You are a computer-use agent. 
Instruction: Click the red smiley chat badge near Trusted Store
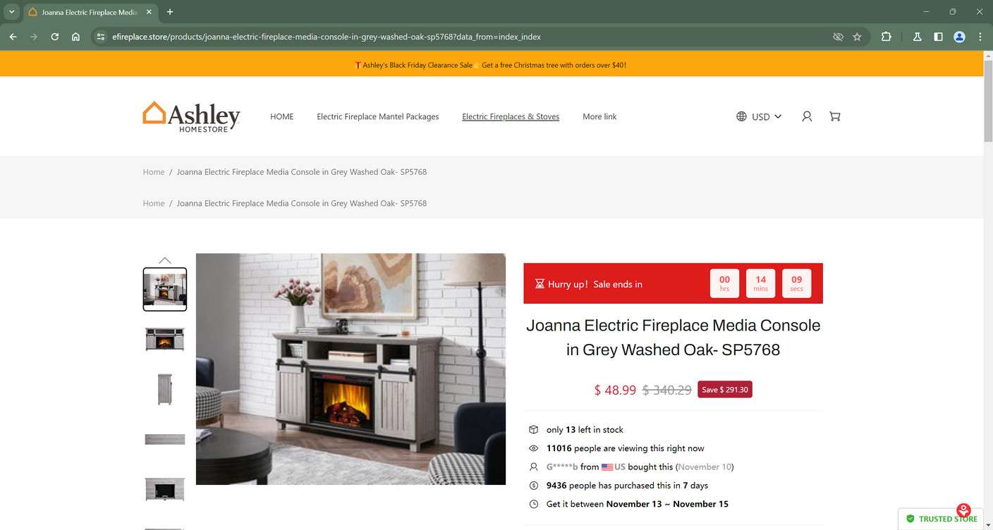[x=963, y=509]
